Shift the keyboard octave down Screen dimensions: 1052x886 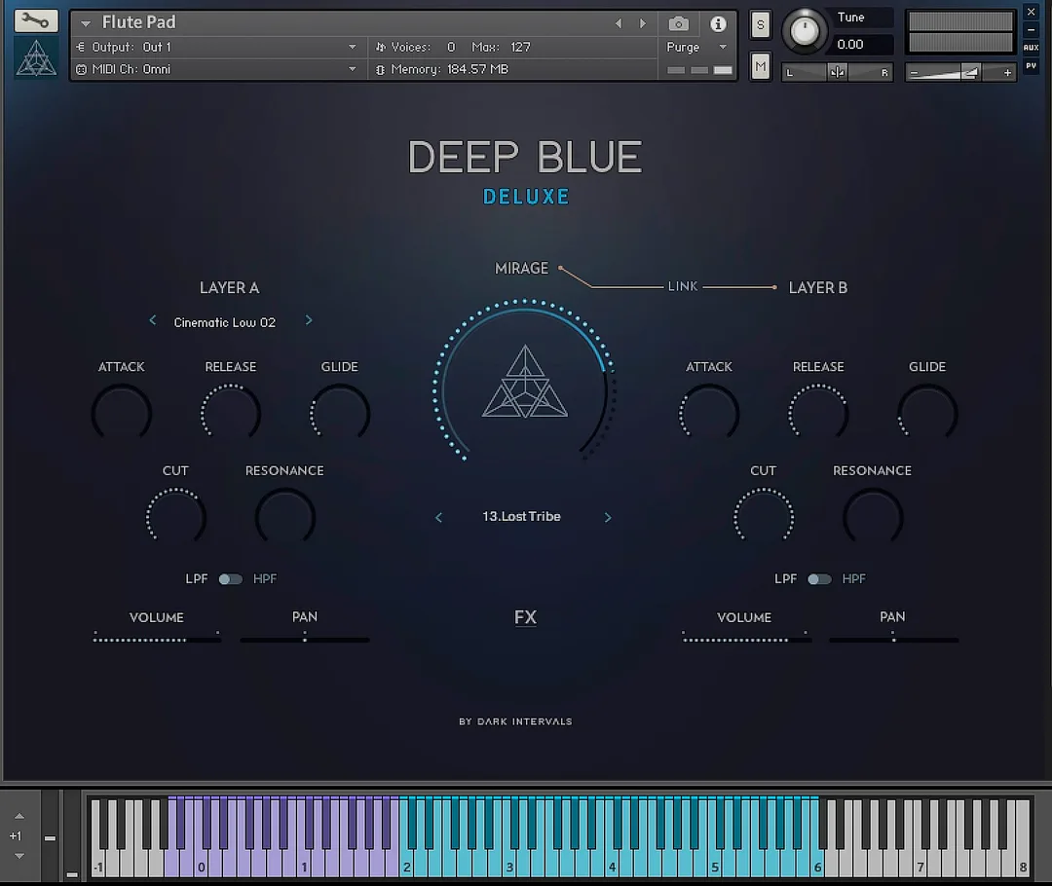[x=19, y=856]
